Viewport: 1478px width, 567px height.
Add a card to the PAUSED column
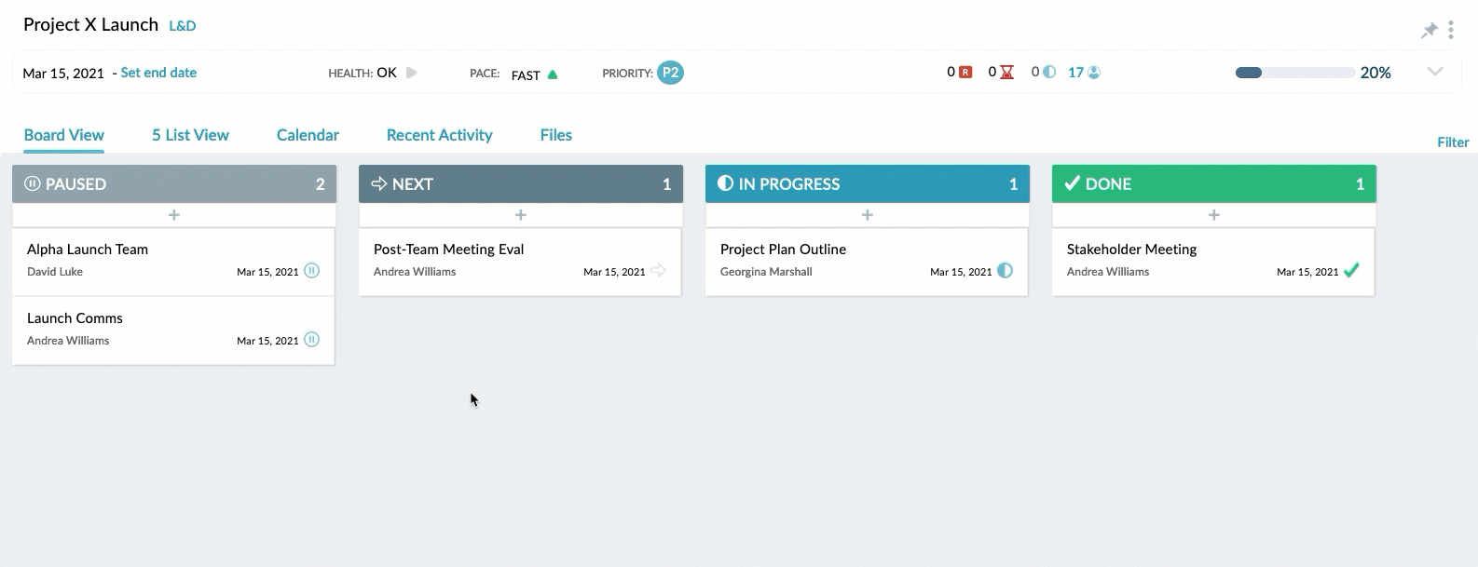(x=173, y=215)
